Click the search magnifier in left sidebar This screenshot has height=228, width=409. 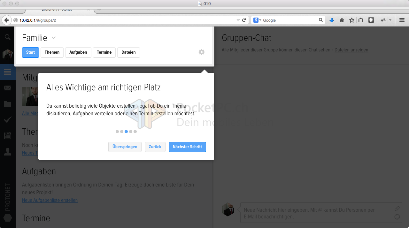click(x=8, y=37)
